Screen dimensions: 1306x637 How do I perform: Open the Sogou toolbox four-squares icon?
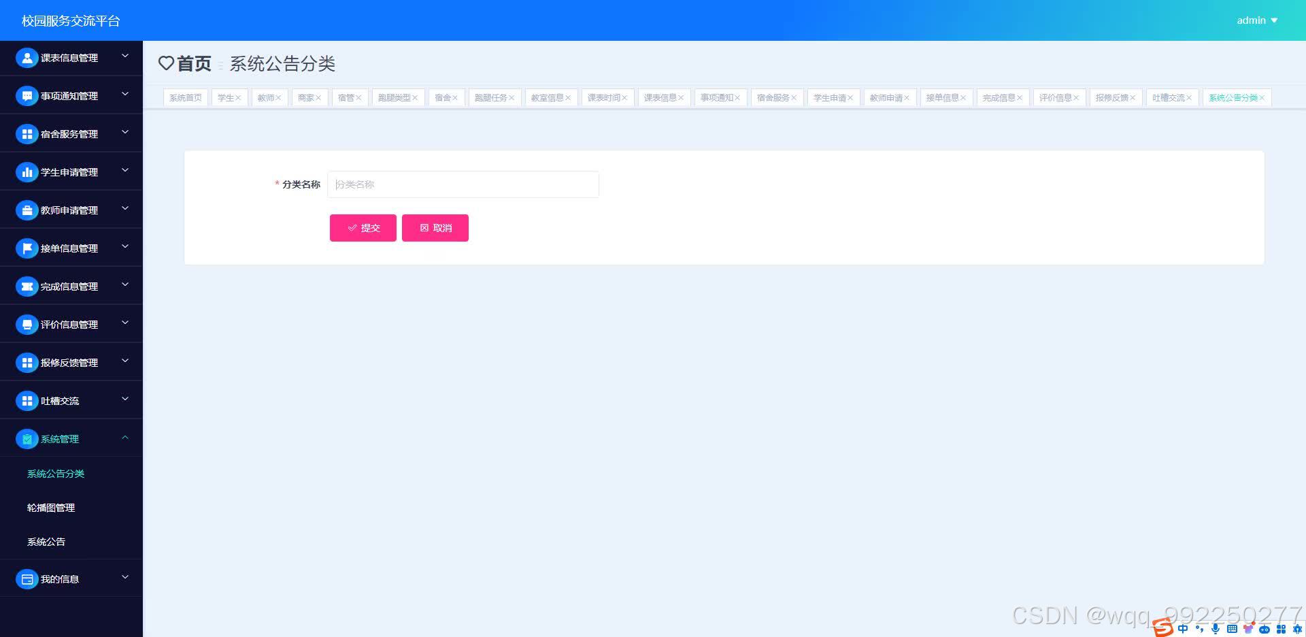(x=1281, y=629)
